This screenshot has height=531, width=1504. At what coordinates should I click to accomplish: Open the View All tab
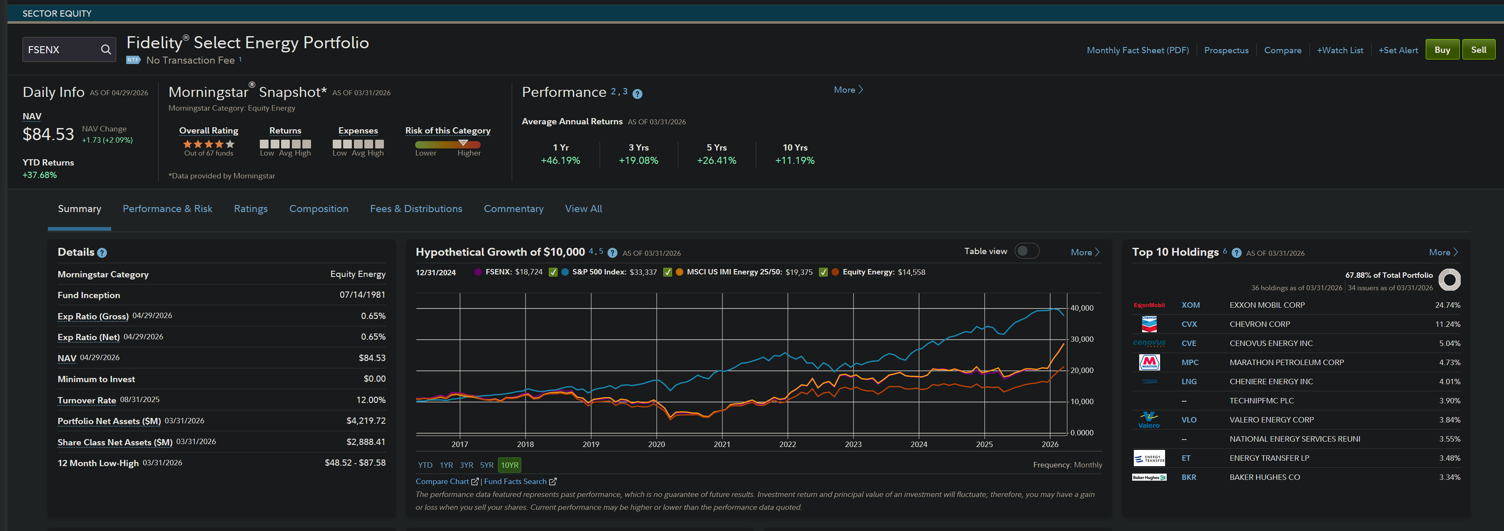click(x=583, y=209)
